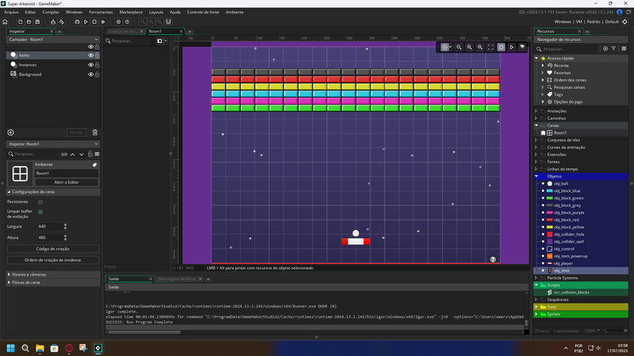Click the Largura width input field

click(50, 227)
